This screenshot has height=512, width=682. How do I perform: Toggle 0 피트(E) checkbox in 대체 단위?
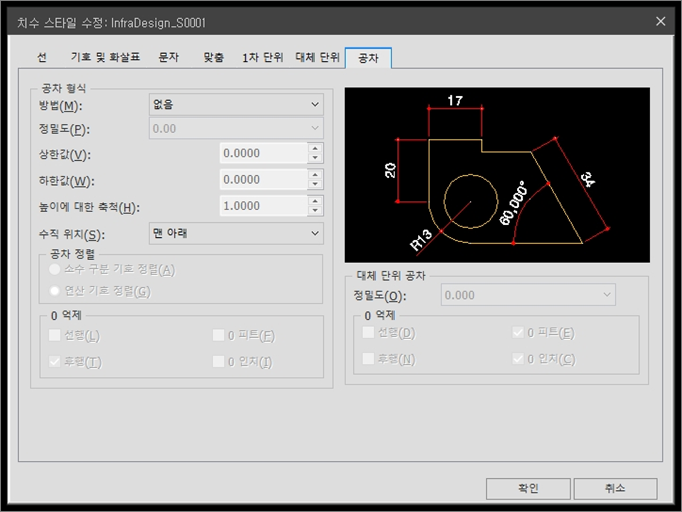(518, 332)
